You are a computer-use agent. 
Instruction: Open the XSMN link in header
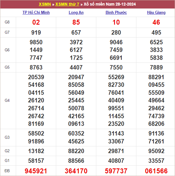click(x=45, y=4)
